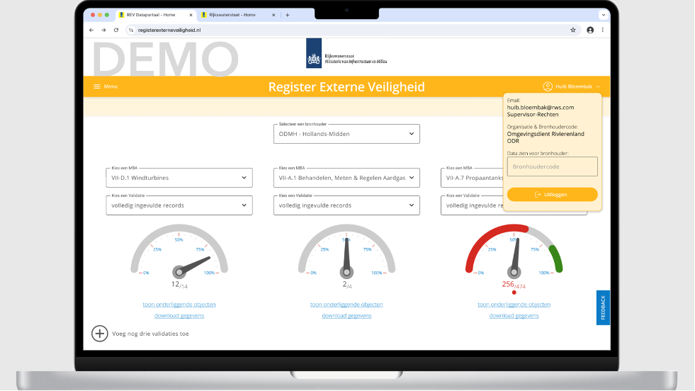
Task: Open the ODMH - Hollands-Midden bronhouder dropdown
Action: point(346,134)
